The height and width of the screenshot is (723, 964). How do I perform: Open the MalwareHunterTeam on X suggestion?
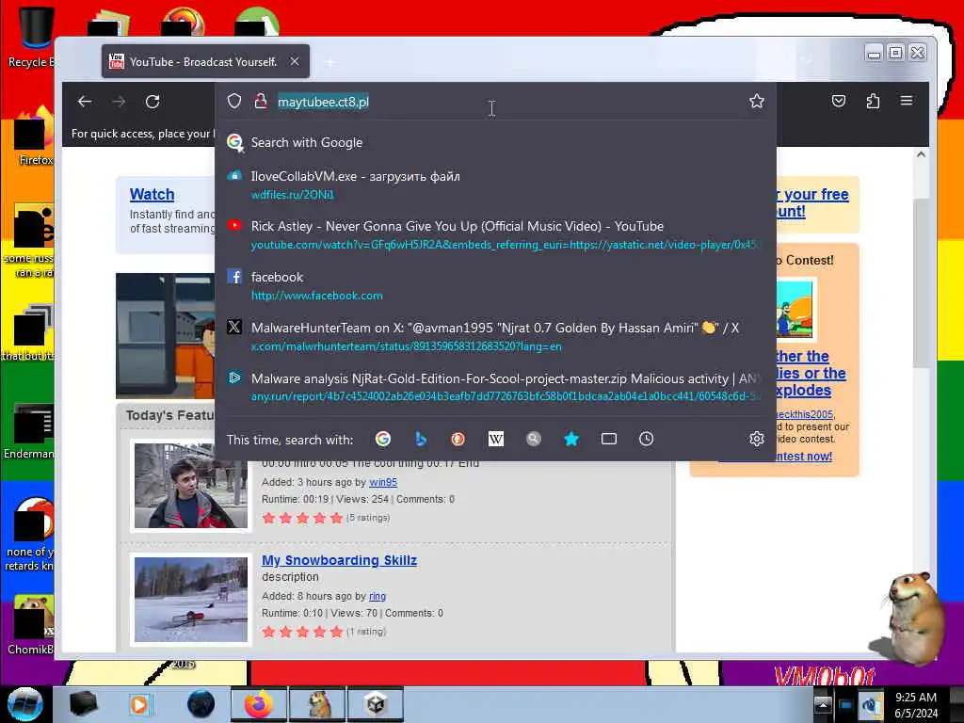pos(495,336)
